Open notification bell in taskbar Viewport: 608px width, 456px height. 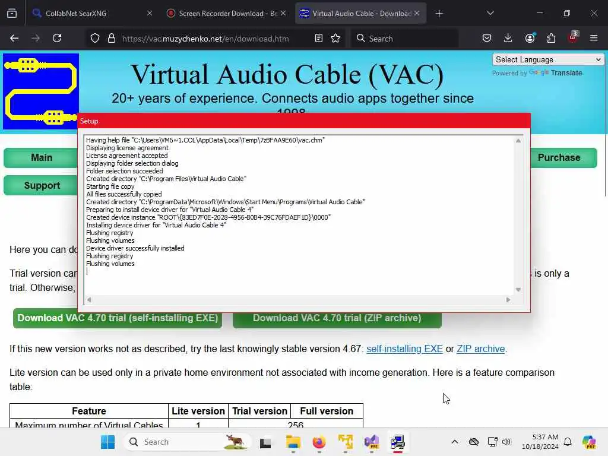click(568, 442)
